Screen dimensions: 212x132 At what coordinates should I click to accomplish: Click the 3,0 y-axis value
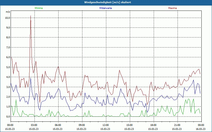8,87
